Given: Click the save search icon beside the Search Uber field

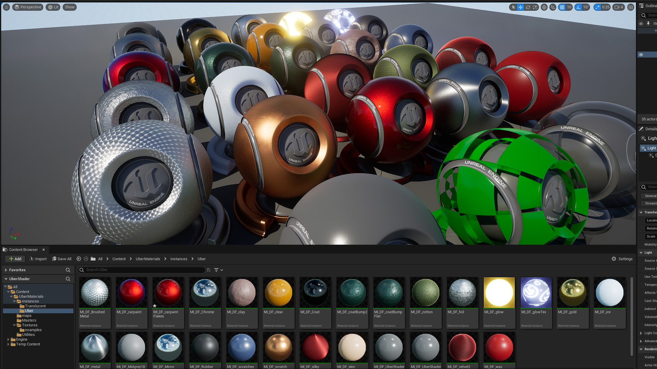Looking at the screenshot, I should coord(209,270).
